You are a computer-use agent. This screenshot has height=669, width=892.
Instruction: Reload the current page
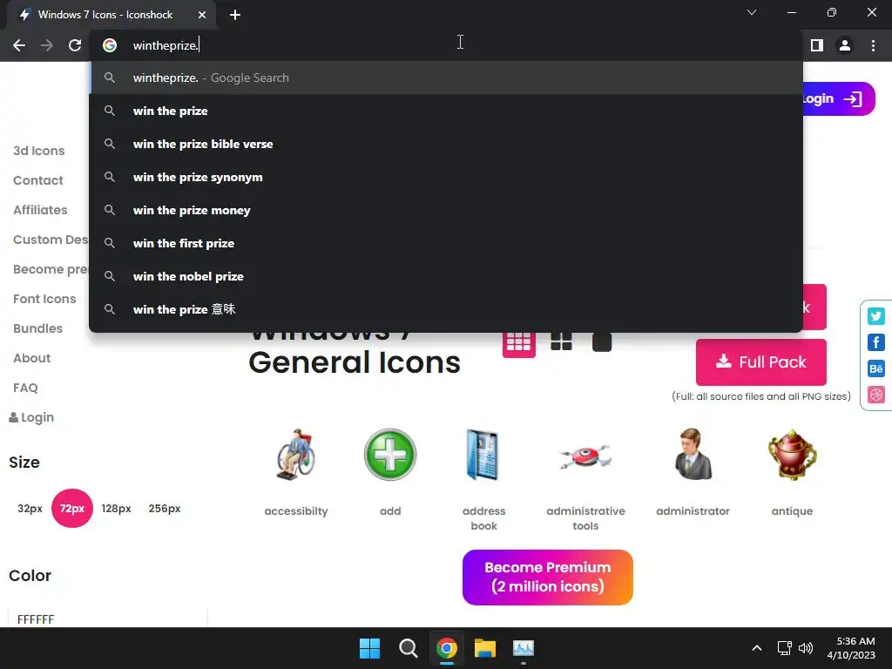click(x=75, y=45)
